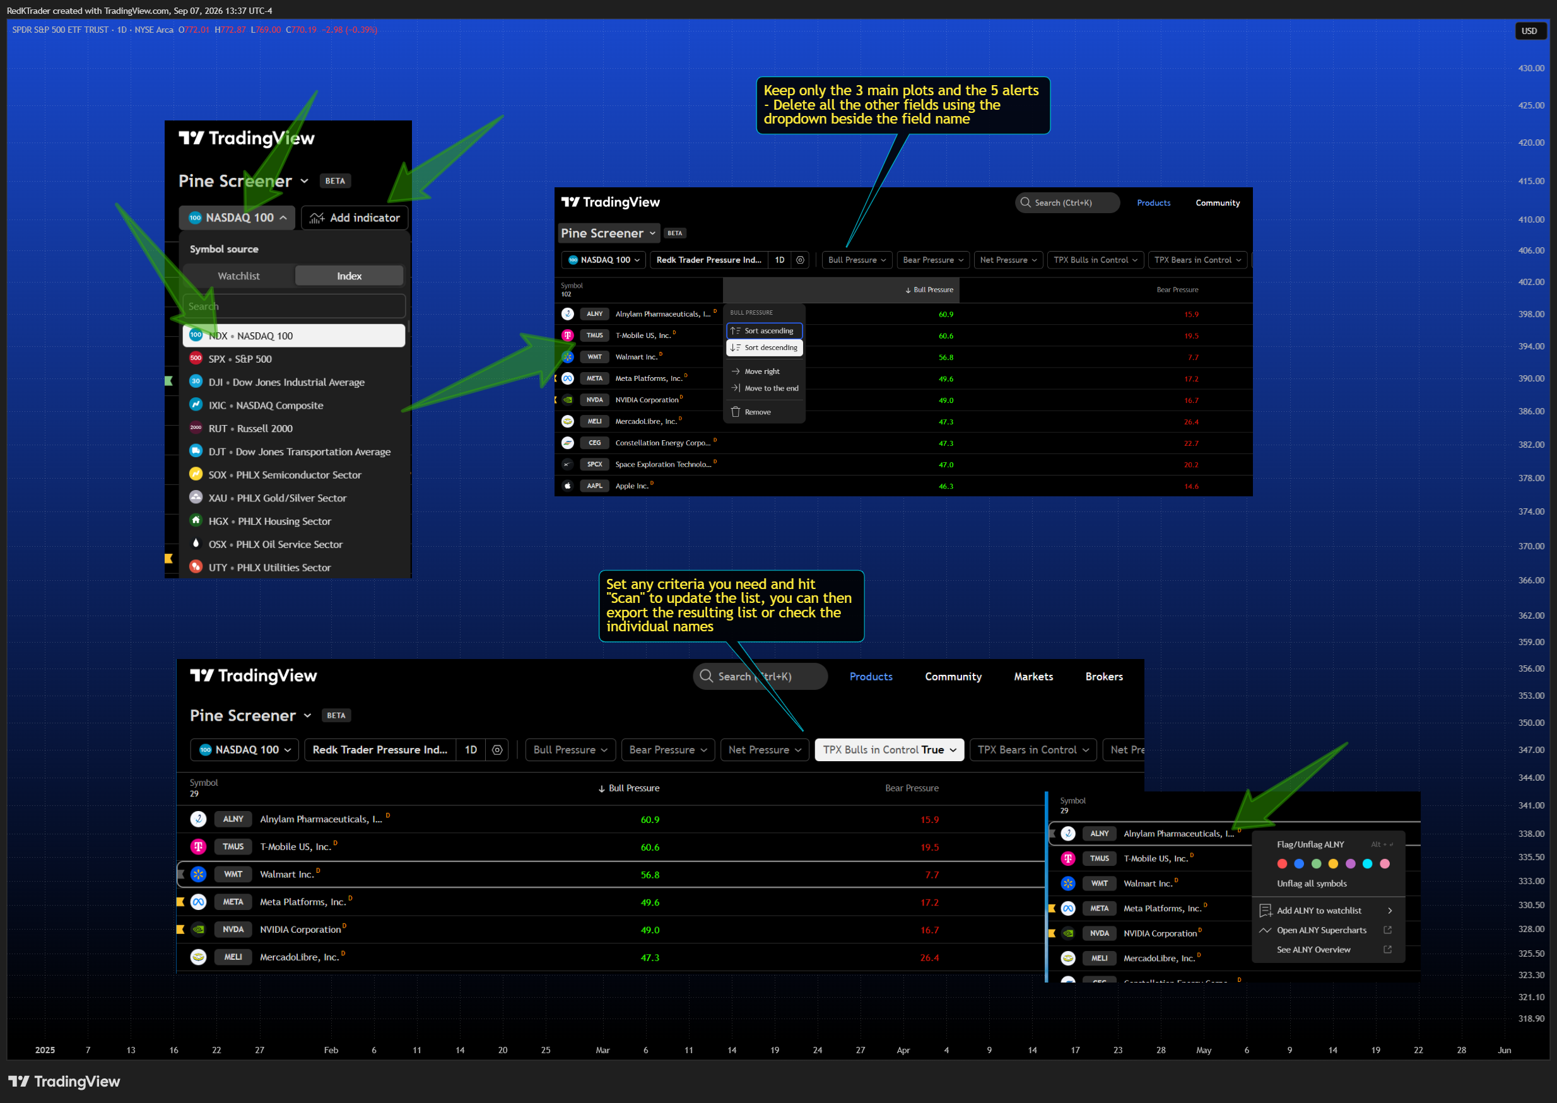Click the Add indicator button
The image size is (1557, 1103).
355,218
